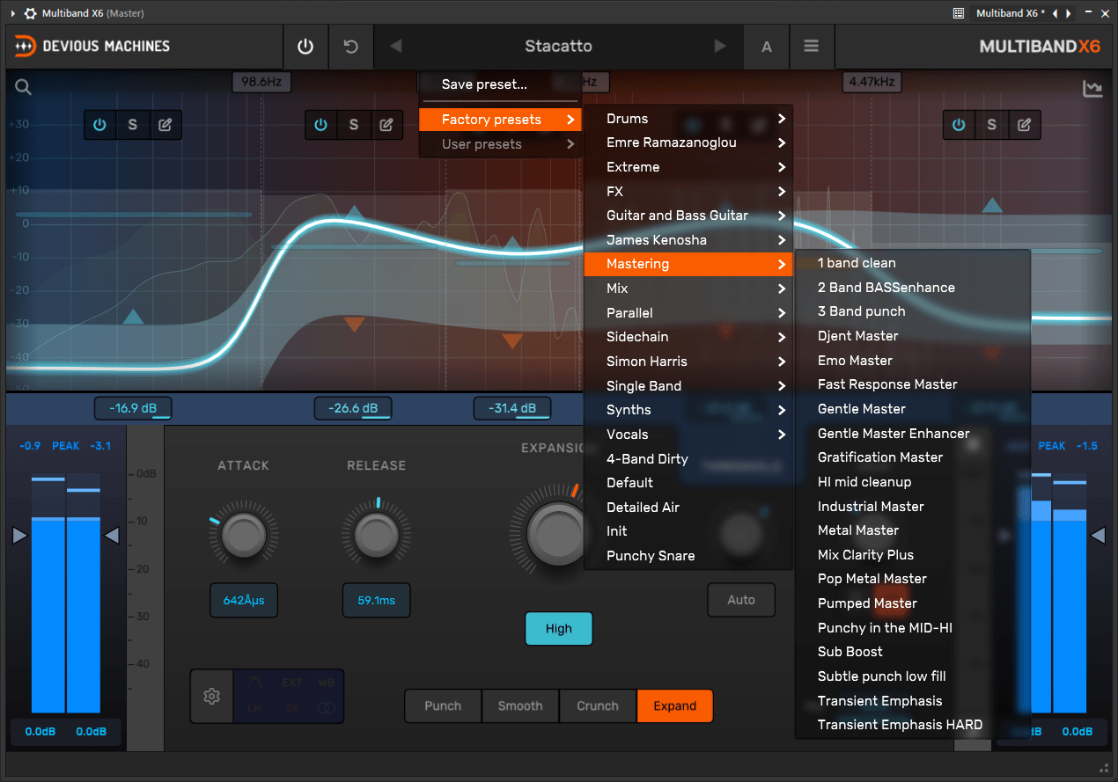
Task: Click the left input meter triangle marker
Action: click(x=19, y=536)
